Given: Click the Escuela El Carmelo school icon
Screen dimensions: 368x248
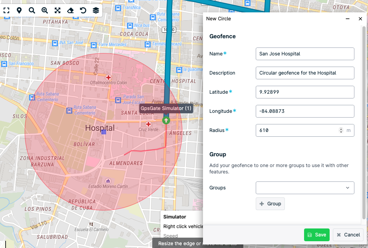Looking at the screenshot, I should 92,224.
